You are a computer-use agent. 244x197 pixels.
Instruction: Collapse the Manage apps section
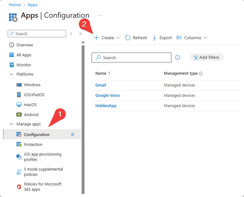(x=12, y=124)
